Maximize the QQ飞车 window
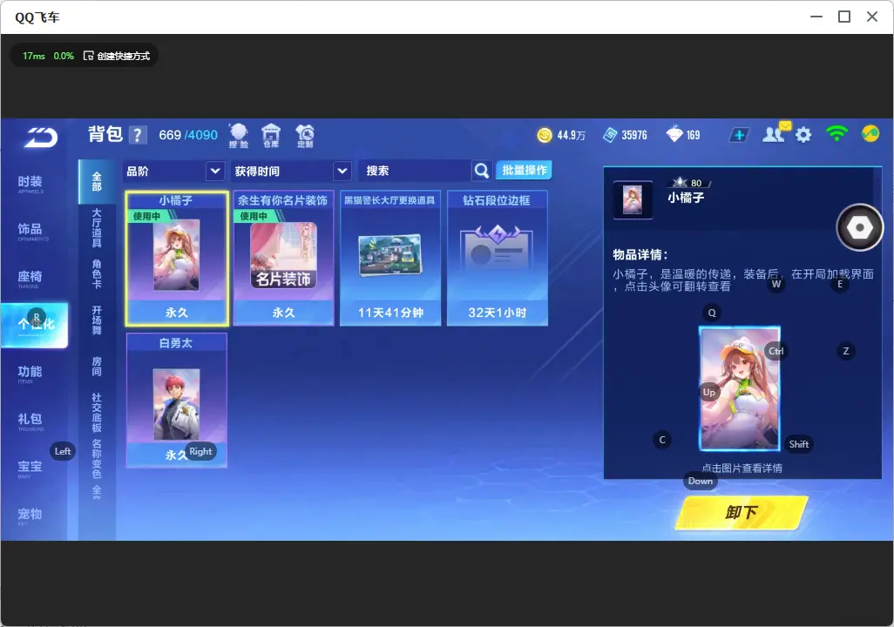Screen dimensions: 894x627 click(844, 17)
